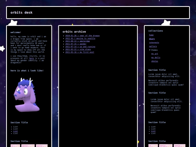Click the underlined List link in welcome column
The image size is (196, 147).
16,131
